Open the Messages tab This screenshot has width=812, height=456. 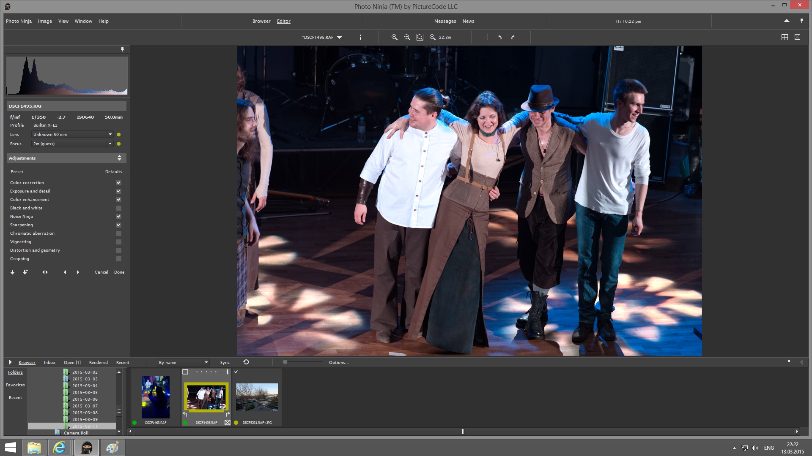point(445,21)
